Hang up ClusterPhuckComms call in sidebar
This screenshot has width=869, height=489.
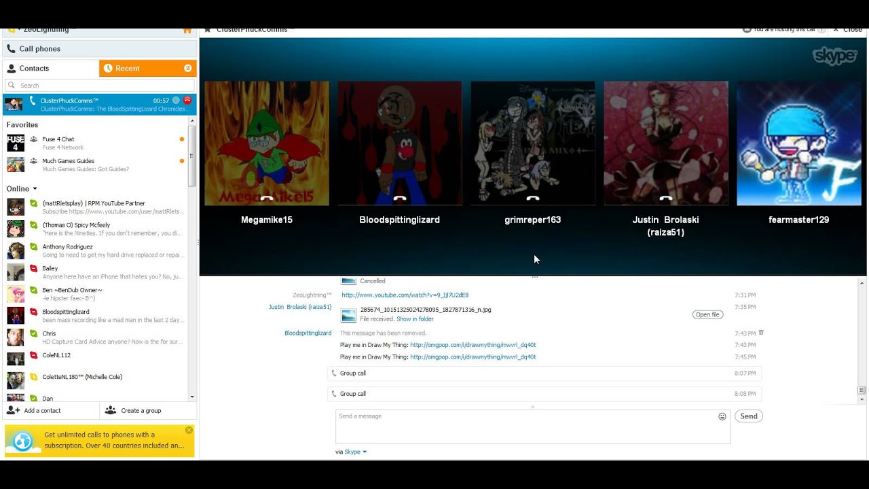tap(187, 101)
